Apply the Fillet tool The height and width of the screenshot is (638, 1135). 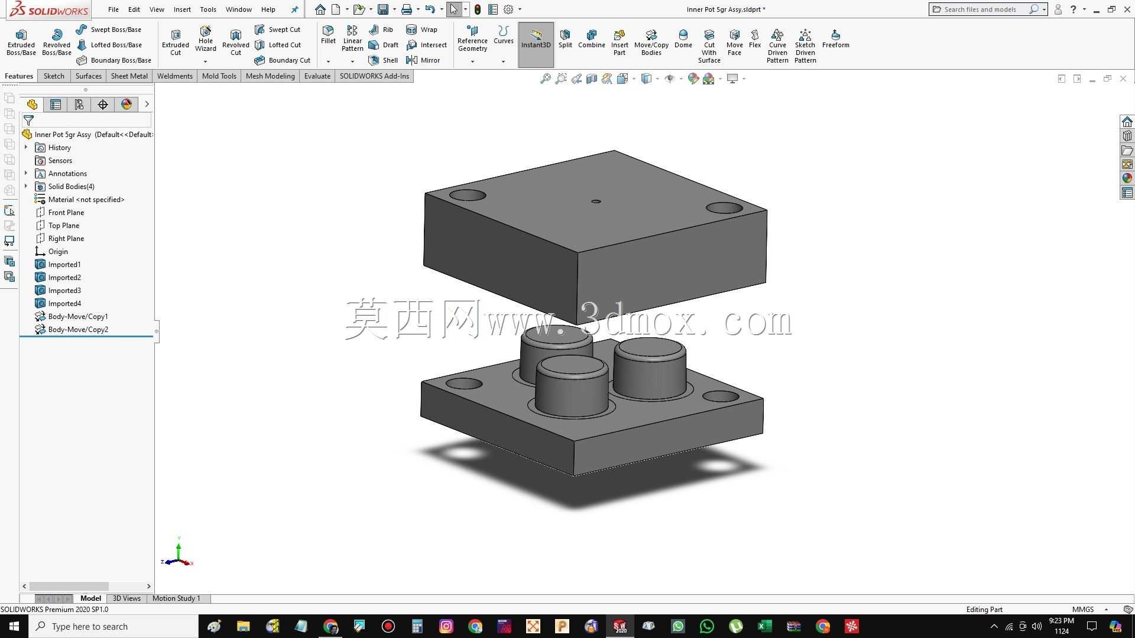point(328,35)
